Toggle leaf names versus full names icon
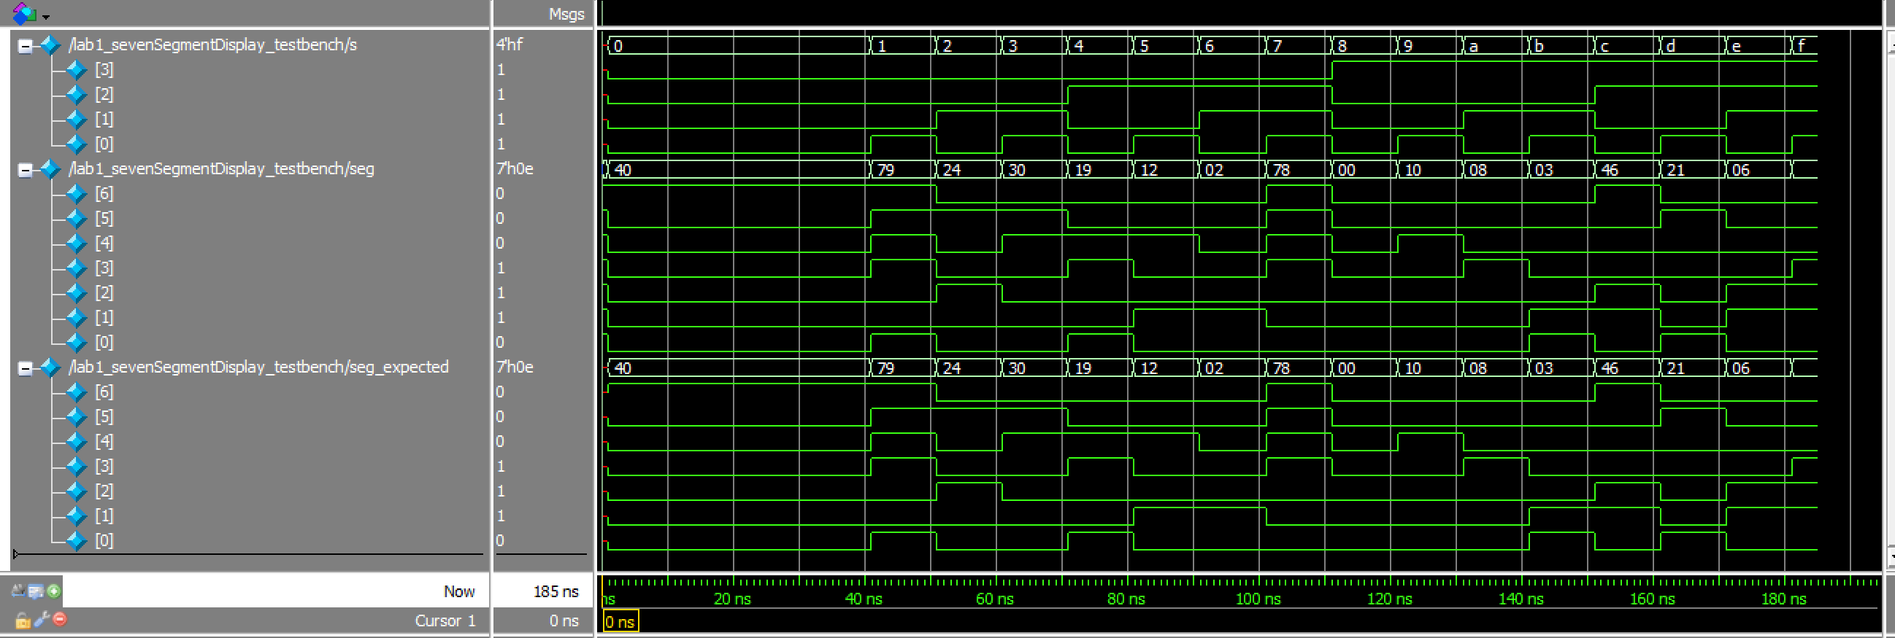The height and width of the screenshot is (638, 1895). coord(17,591)
